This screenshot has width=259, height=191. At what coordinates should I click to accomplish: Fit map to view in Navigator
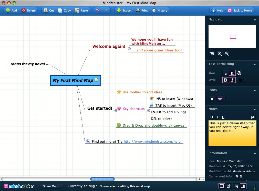pyautogui.click(x=212, y=54)
